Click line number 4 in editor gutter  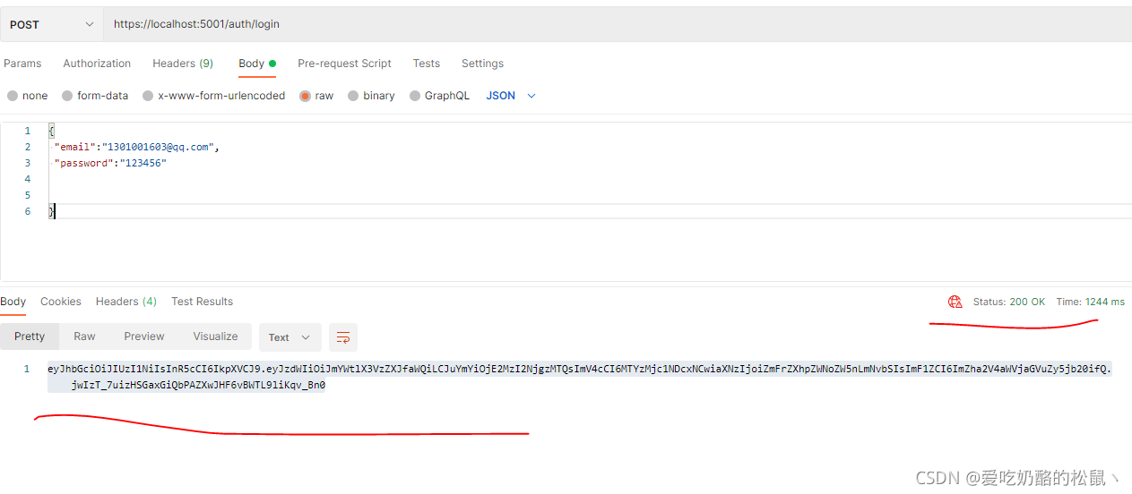28,179
